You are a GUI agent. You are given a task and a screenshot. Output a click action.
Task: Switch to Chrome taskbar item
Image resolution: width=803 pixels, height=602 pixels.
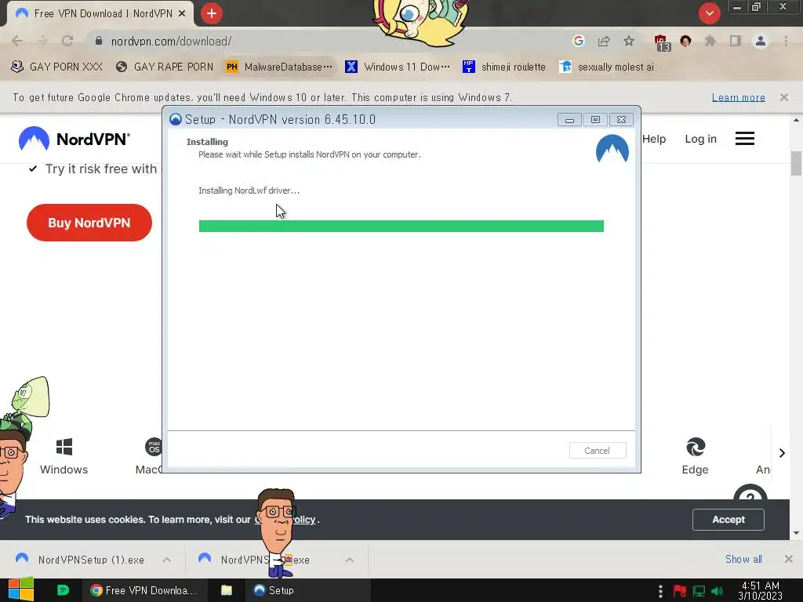point(144,590)
